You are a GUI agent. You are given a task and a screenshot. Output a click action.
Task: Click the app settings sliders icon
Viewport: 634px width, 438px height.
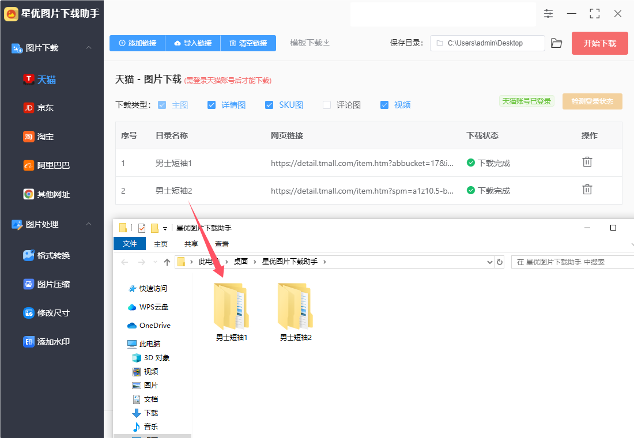pyautogui.click(x=548, y=14)
